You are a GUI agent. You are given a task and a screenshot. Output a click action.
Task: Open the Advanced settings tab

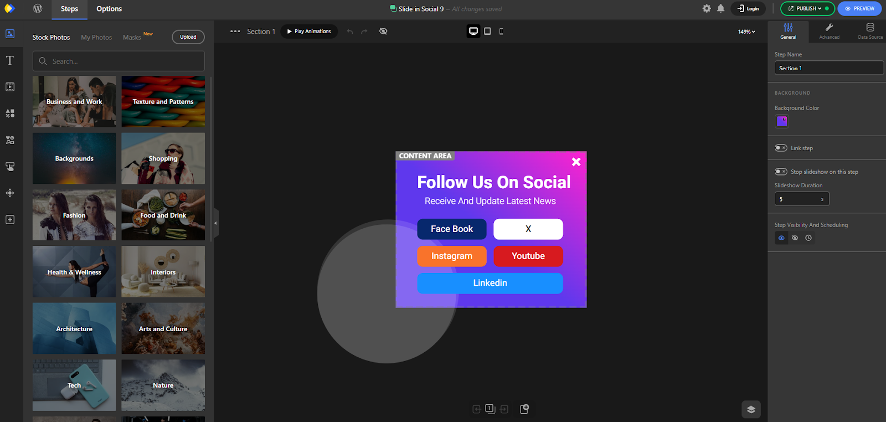829,31
